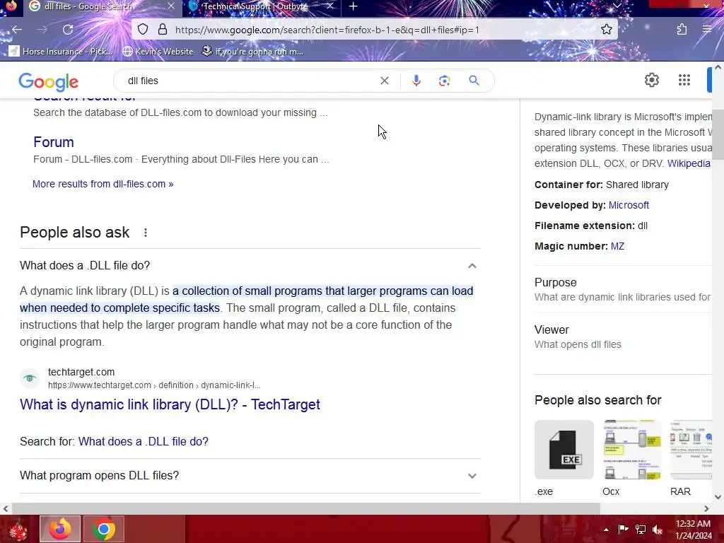Image resolution: width=724 pixels, height=543 pixels.
Task: Start voice search with the microphone icon
Action: click(x=416, y=81)
